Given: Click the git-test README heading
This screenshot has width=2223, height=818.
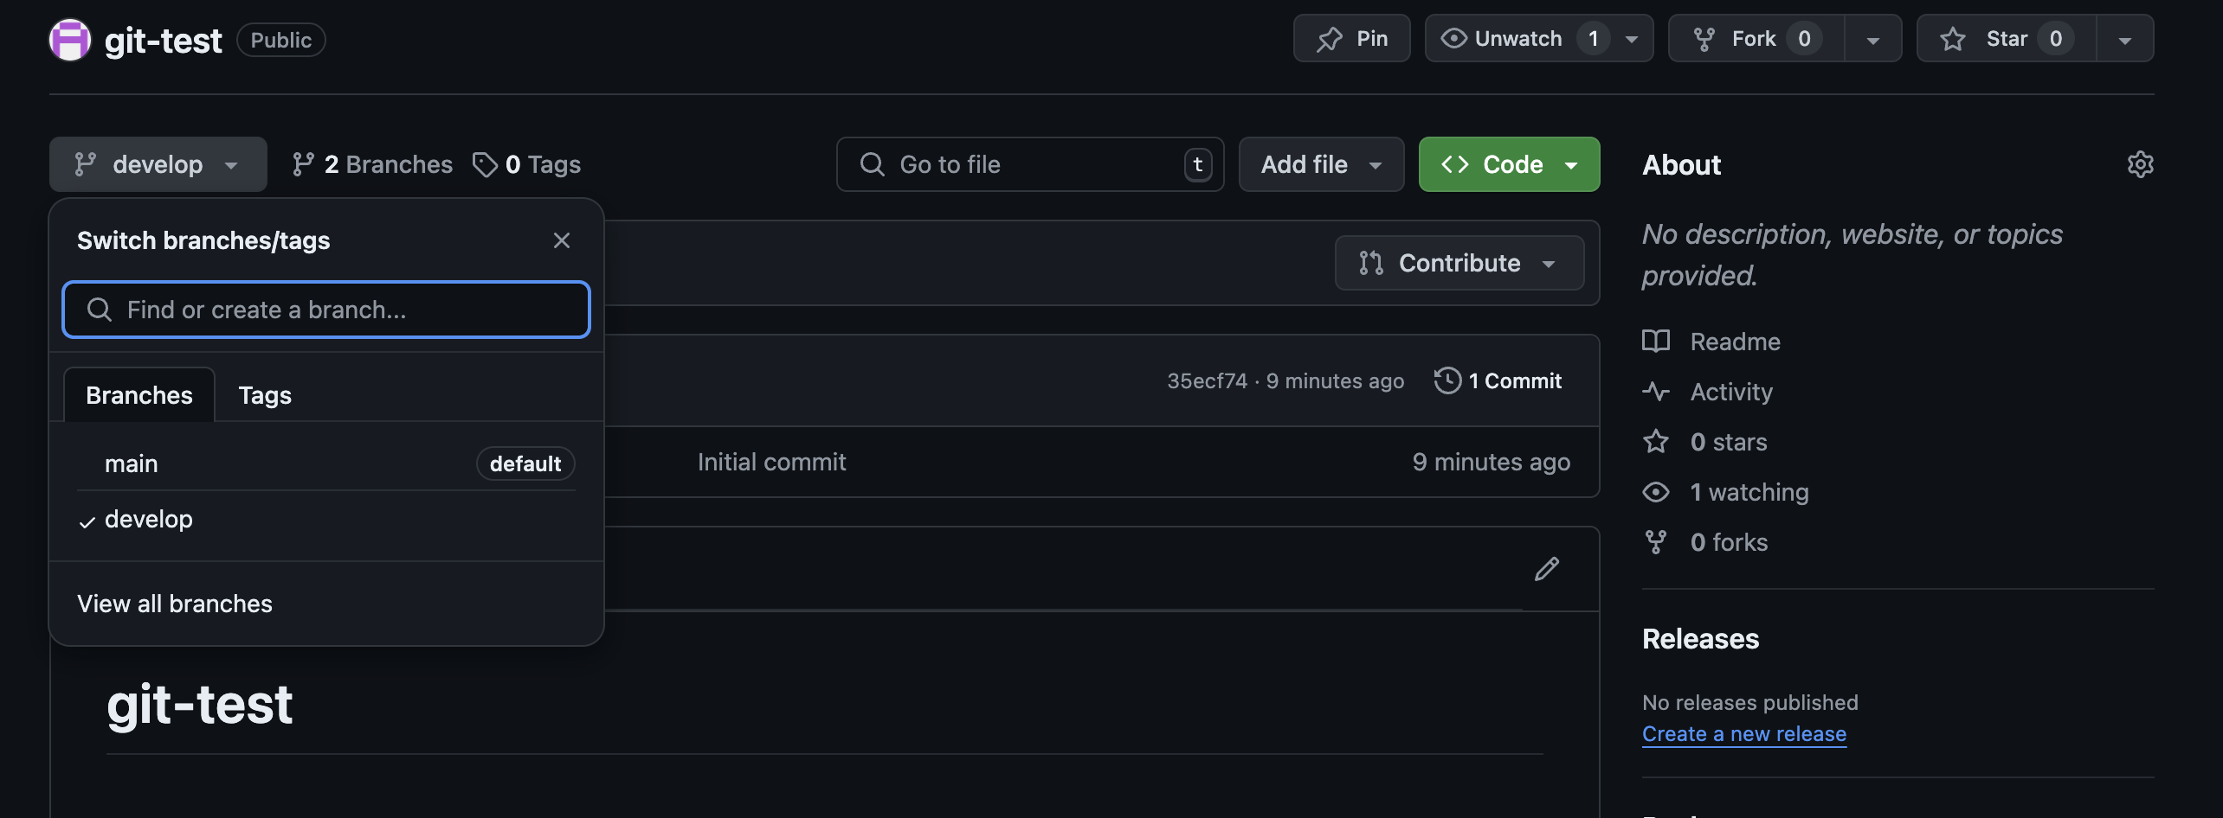Looking at the screenshot, I should click(x=200, y=704).
